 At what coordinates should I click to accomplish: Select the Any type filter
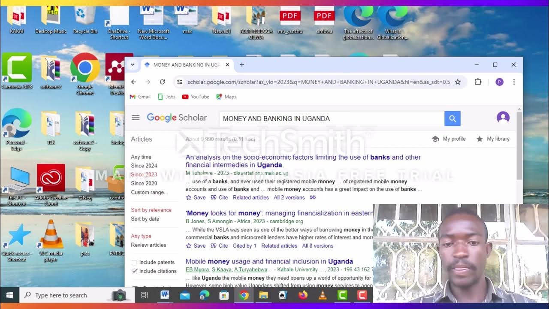(141, 236)
